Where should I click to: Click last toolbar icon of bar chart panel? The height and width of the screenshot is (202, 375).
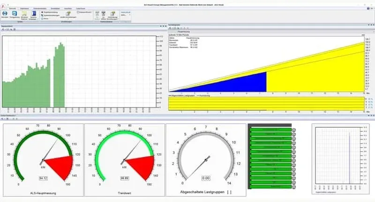pos(15,29)
